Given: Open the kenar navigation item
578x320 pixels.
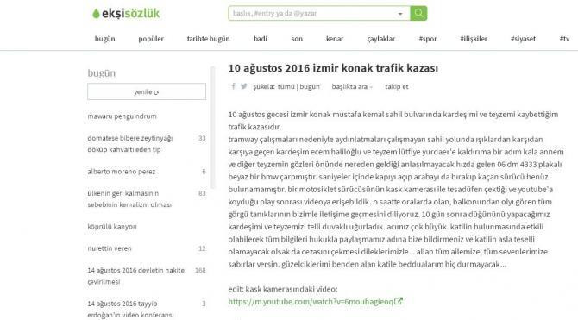Looking at the screenshot, I should 335,39.
